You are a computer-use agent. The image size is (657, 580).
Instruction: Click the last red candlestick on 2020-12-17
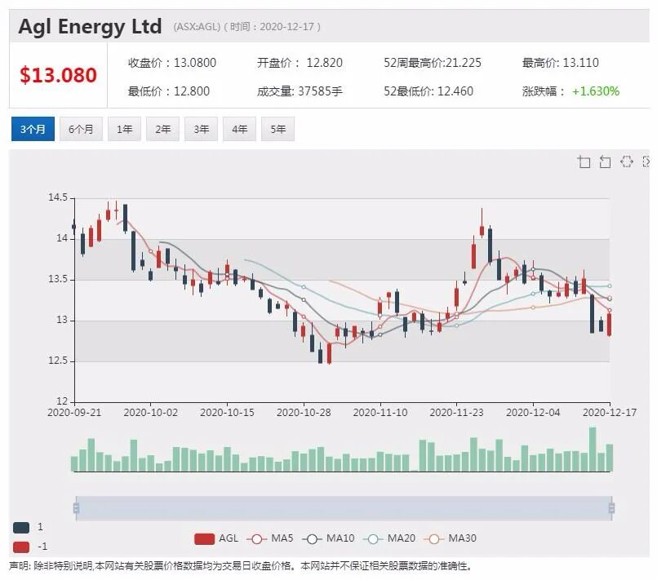click(x=609, y=324)
